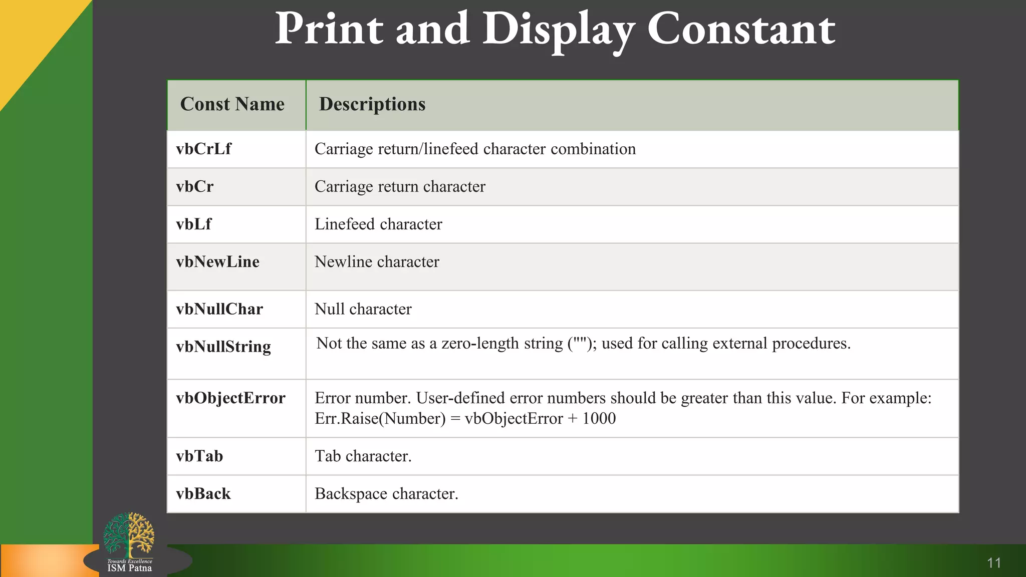The image size is (1026, 577).
Task: Click the 'vbNewLine' constant cell
Action: coord(236,267)
